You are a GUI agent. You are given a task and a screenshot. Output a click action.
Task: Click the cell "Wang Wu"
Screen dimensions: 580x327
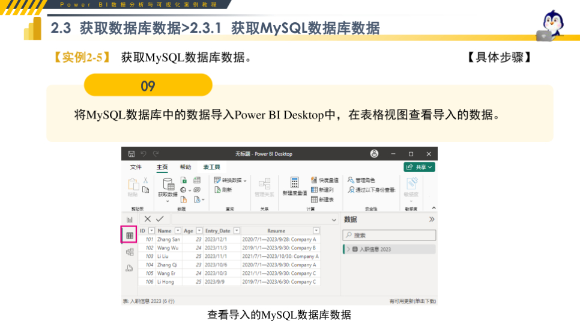(x=168, y=248)
